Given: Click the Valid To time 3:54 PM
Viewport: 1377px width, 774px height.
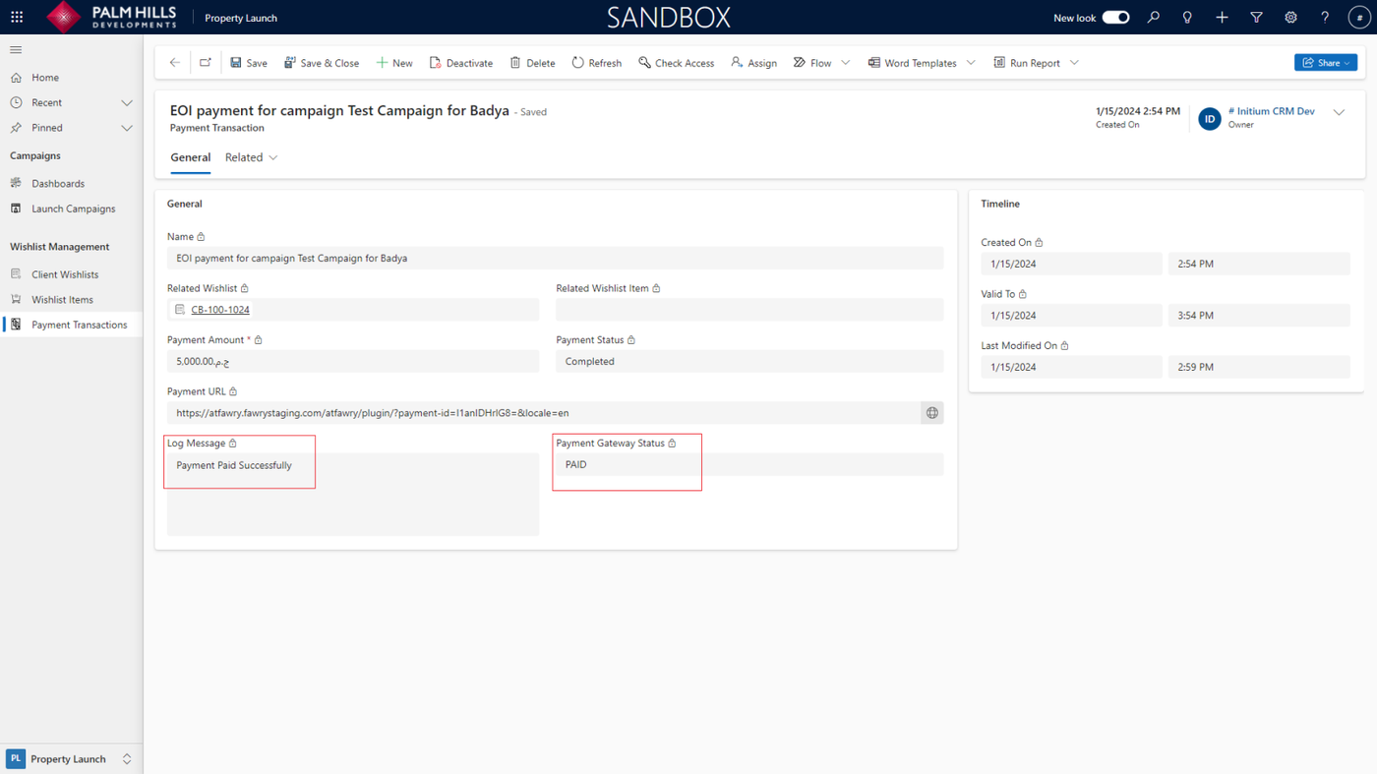Looking at the screenshot, I should click(x=1259, y=316).
